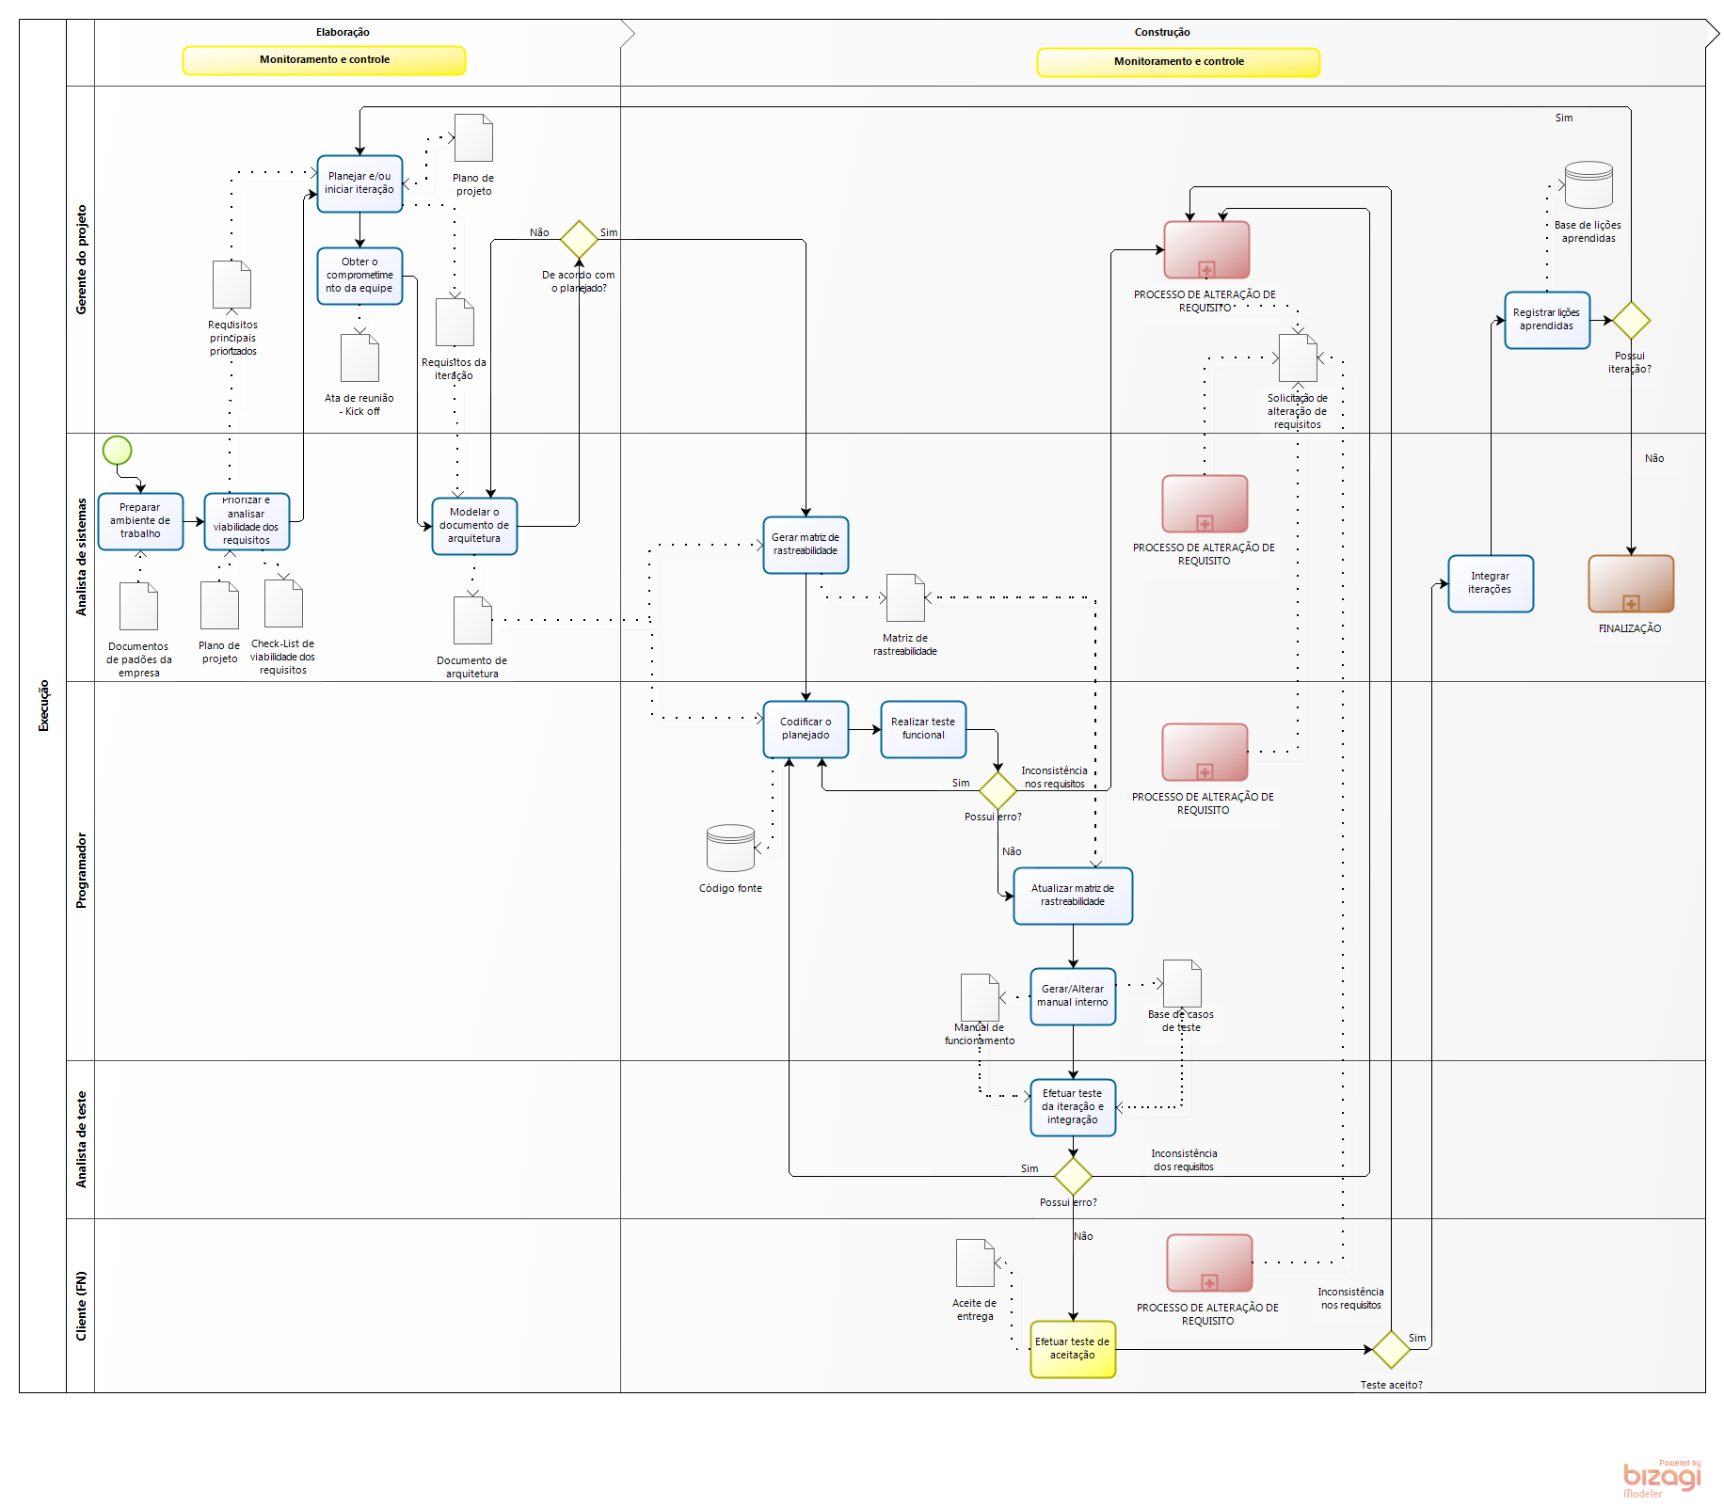Expand the alteration subprocess in Cliente lane
This screenshot has height=1508, width=1724.
click(x=1209, y=1282)
